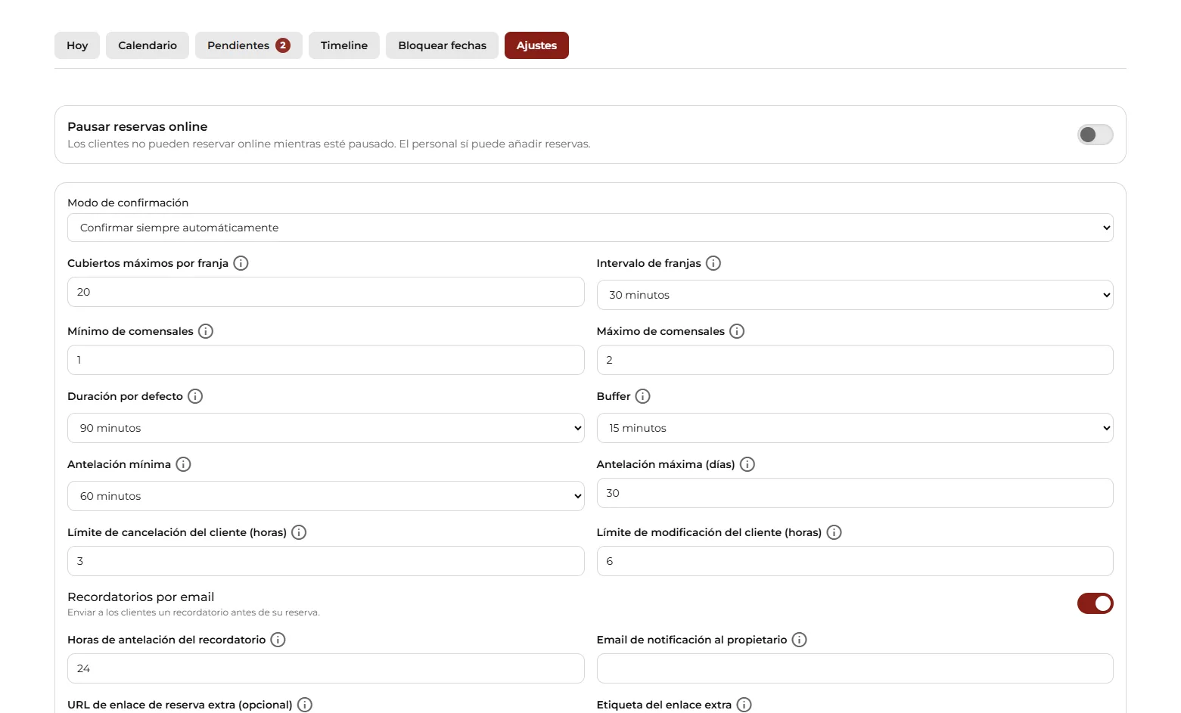1181x713 pixels.
Task: Click Horas de antelación del recordatorio field
Action: [326, 668]
